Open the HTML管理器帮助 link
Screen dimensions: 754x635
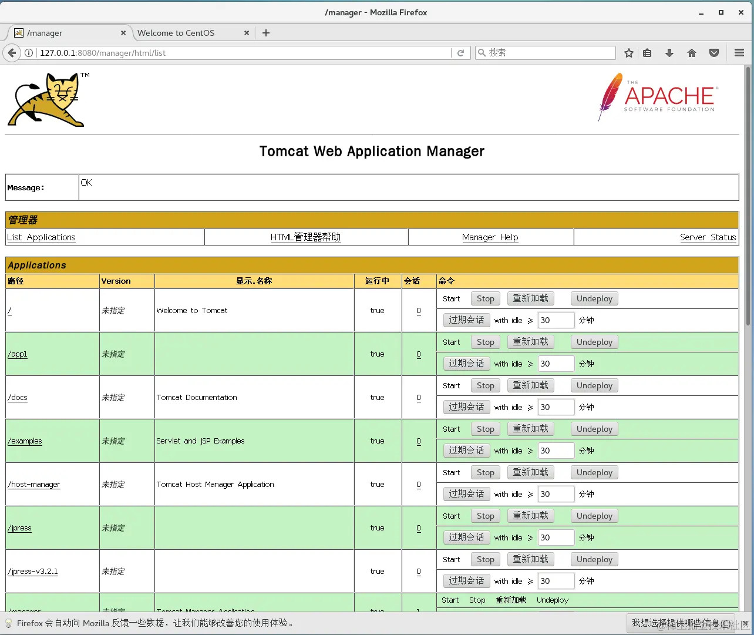tap(305, 237)
